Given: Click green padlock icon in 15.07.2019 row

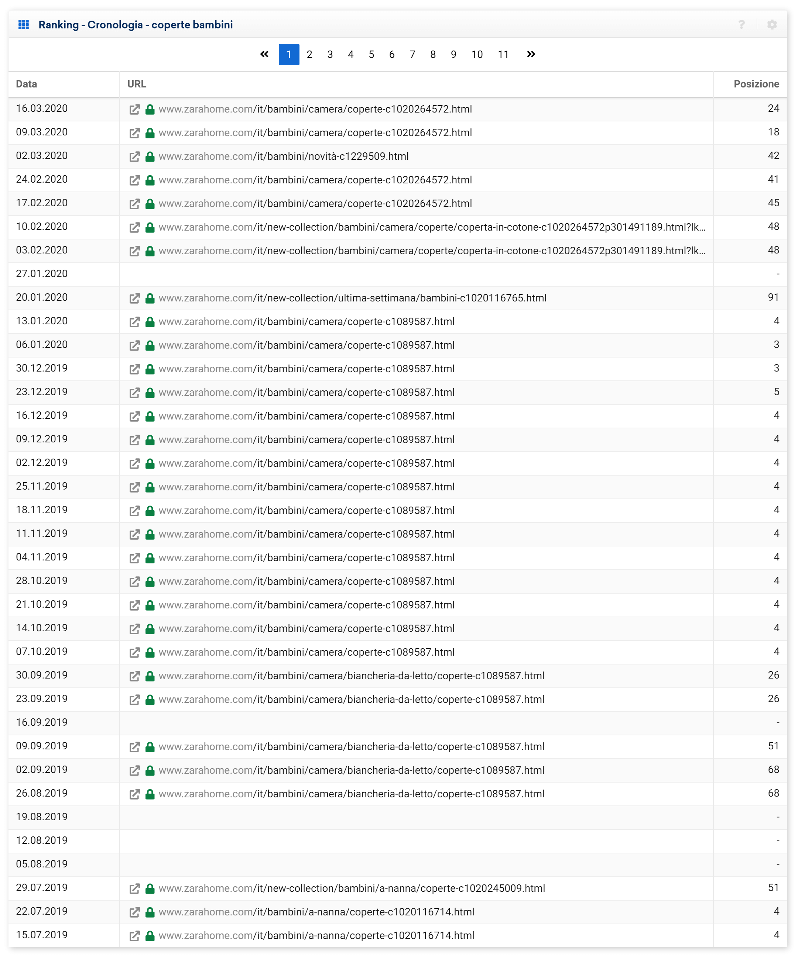Looking at the screenshot, I should pyautogui.click(x=150, y=936).
